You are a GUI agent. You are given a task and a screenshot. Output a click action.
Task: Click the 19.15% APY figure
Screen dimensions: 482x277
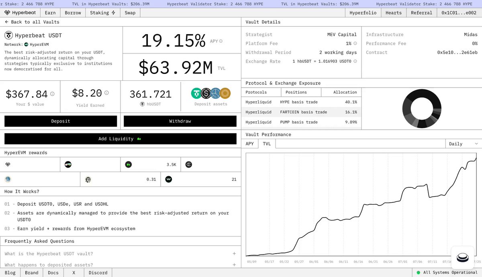[x=174, y=41]
